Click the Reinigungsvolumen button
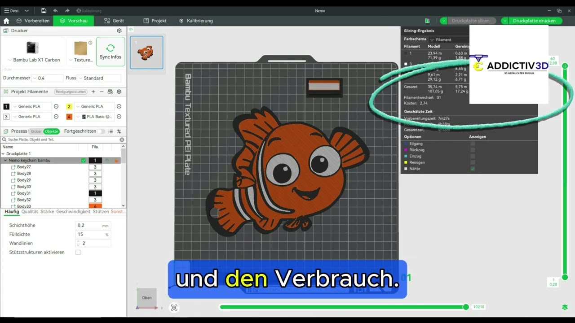 click(x=71, y=92)
